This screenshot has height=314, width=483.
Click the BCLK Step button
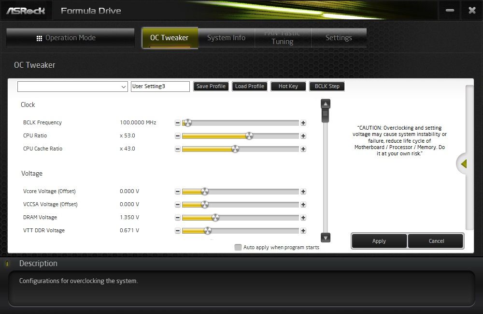pyautogui.click(x=327, y=87)
